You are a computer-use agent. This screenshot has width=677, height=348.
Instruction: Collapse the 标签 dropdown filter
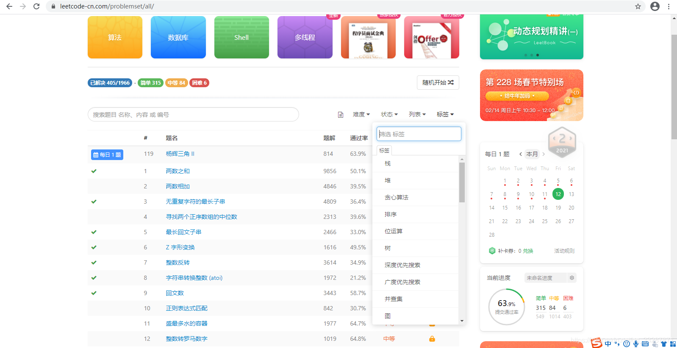[445, 114]
